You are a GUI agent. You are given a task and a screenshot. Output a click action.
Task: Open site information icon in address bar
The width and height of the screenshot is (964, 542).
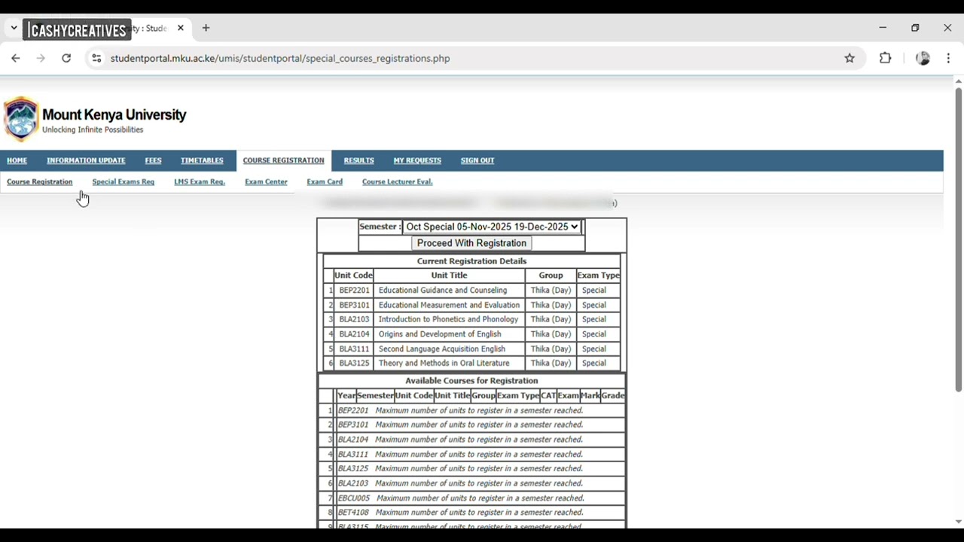tap(96, 58)
